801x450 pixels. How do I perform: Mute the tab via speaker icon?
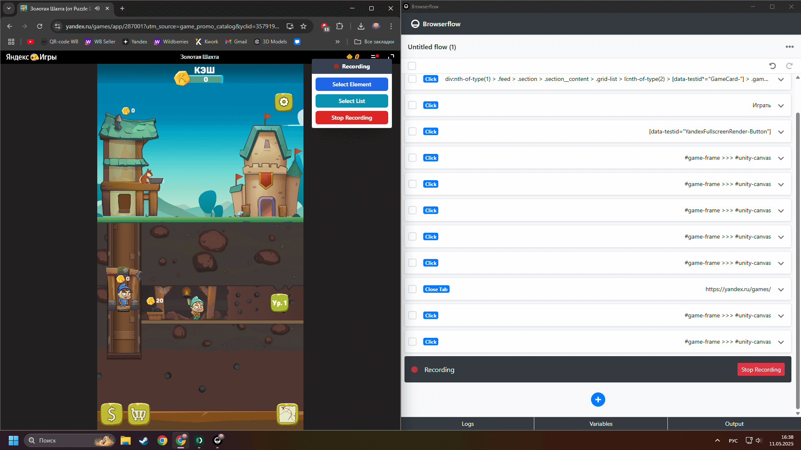coord(97,8)
